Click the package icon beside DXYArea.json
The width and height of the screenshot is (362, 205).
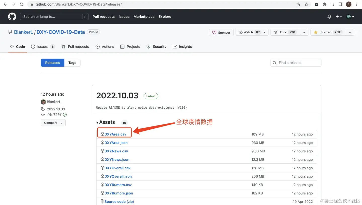pos(103,143)
